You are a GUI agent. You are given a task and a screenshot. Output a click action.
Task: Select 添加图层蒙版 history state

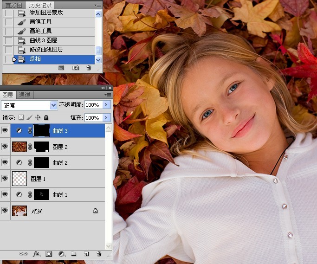[54, 13]
